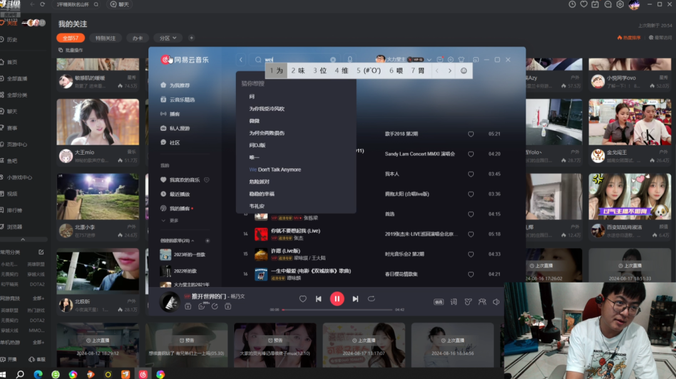Seek in the song progress bar

(337, 309)
